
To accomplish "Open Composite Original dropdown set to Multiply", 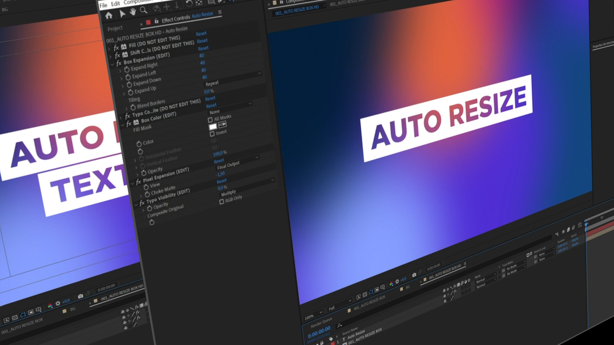I will coord(247,187).
